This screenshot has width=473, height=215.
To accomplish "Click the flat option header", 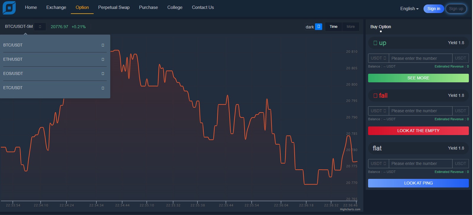I will click(x=418, y=148).
